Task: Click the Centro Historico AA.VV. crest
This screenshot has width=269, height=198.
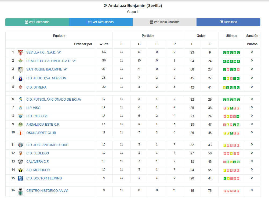Action: (20, 192)
